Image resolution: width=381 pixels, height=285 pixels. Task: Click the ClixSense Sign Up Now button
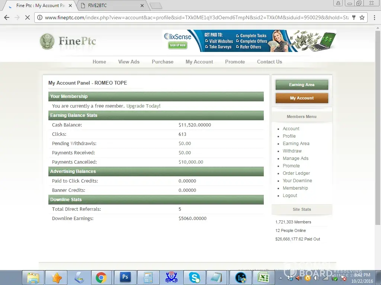pyautogui.click(x=177, y=45)
